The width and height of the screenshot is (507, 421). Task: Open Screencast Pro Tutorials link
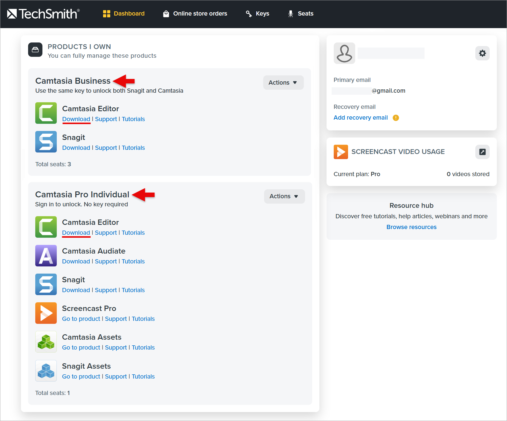[143, 319]
